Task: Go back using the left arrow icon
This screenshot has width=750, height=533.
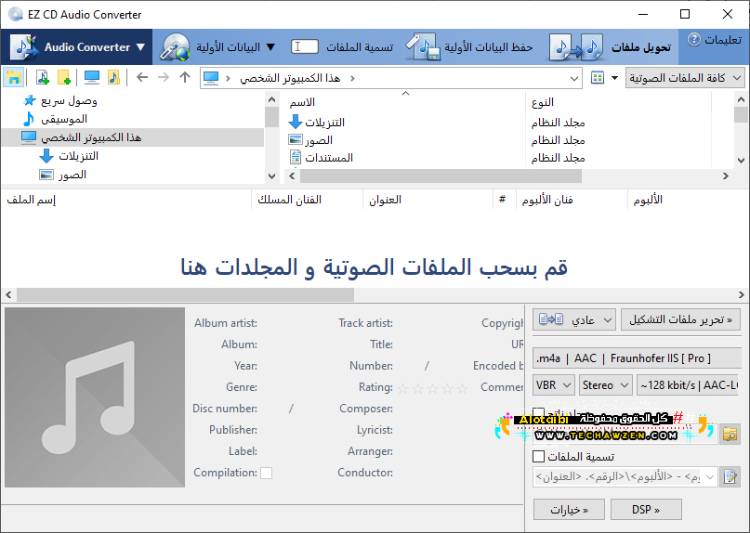Action: click(142, 77)
